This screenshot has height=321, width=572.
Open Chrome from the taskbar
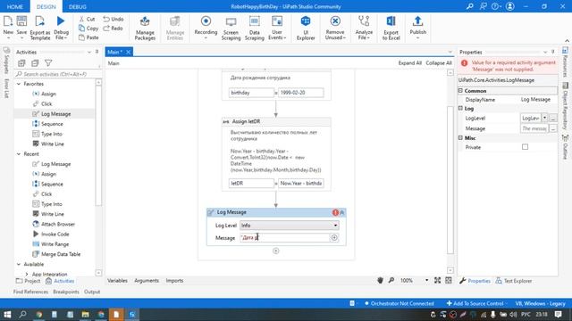pyautogui.click(x=38, y=315)
